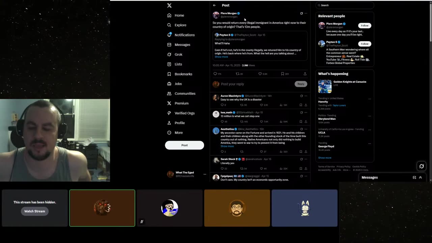This screenshot has width=432, height=243.
Task: Click views icon on Aesthetica's reply
Action: (x=281, y=152)
